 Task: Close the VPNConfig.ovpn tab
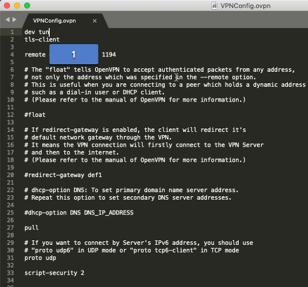[x=94, y=21]
